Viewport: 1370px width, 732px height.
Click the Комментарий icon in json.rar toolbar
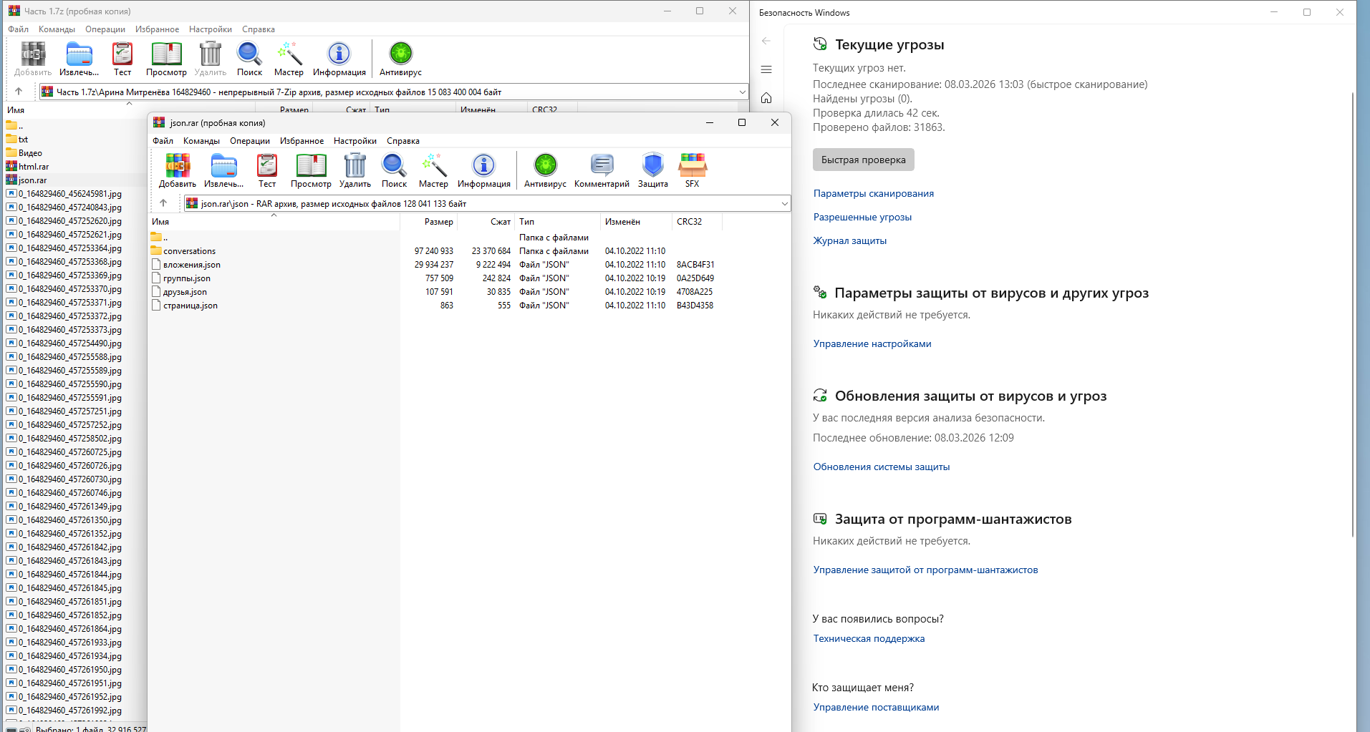pos(602,170)
